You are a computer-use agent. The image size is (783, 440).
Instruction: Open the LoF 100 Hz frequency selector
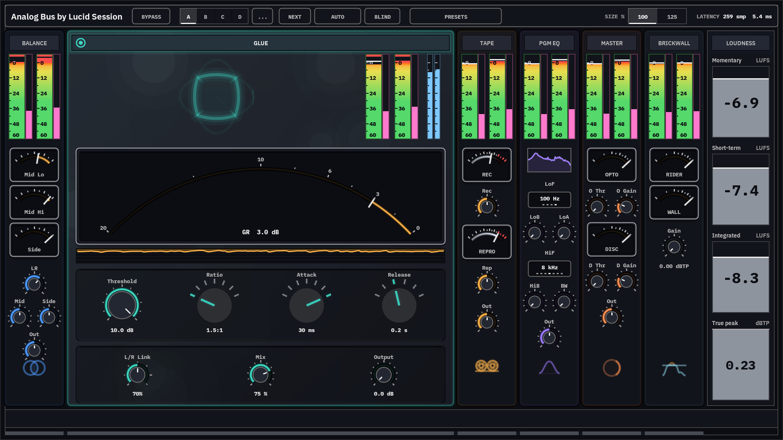549,200
